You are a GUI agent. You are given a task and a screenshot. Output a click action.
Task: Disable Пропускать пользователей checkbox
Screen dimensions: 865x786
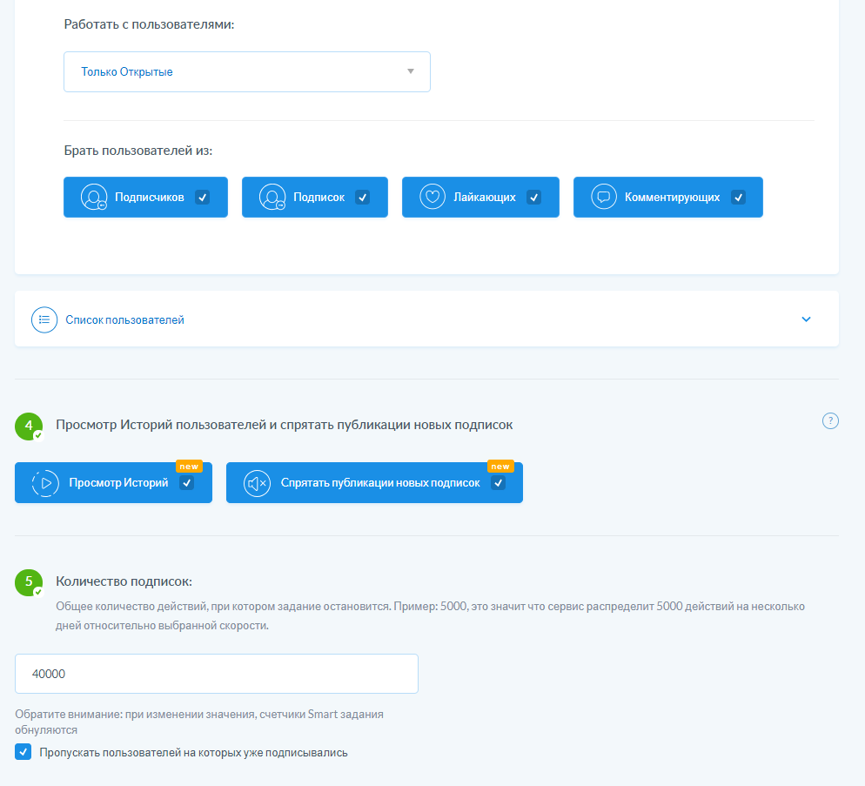click(23, 752)
